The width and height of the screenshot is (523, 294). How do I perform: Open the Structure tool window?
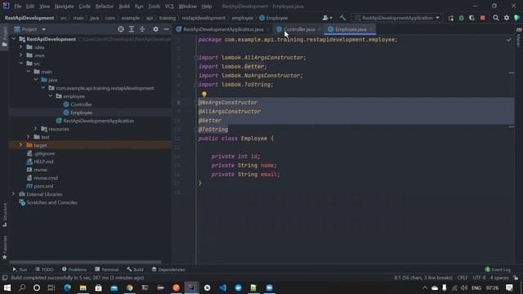[x=5, y=216]
